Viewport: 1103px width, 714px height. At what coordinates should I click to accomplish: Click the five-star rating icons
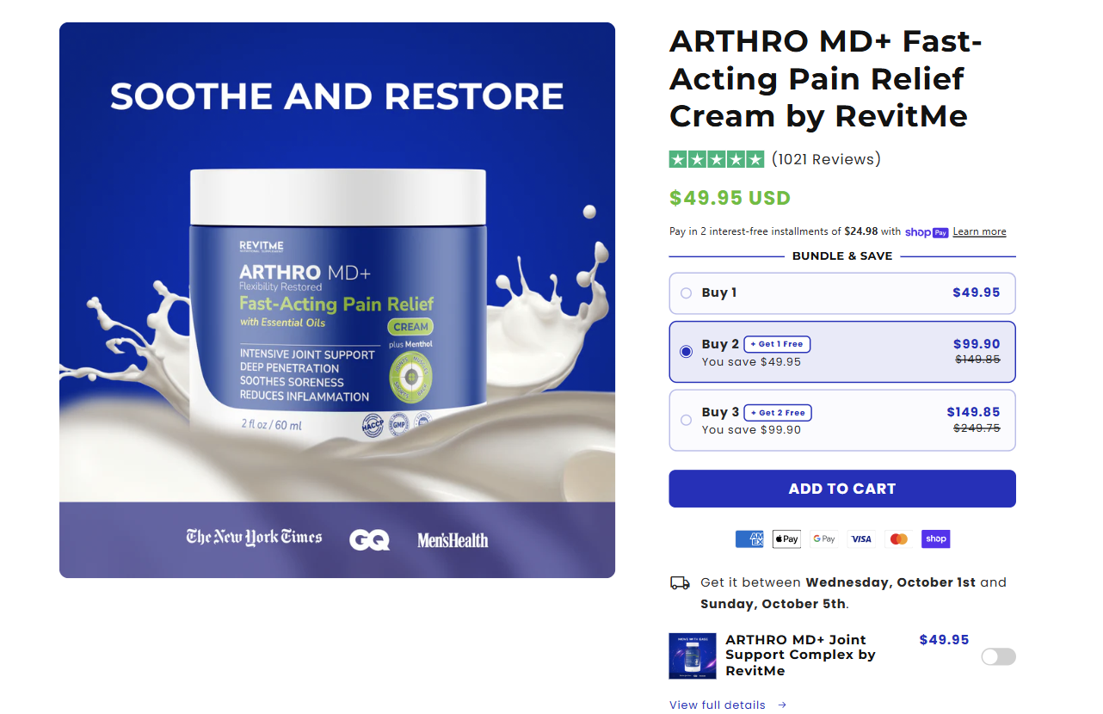tap(717, 159)
